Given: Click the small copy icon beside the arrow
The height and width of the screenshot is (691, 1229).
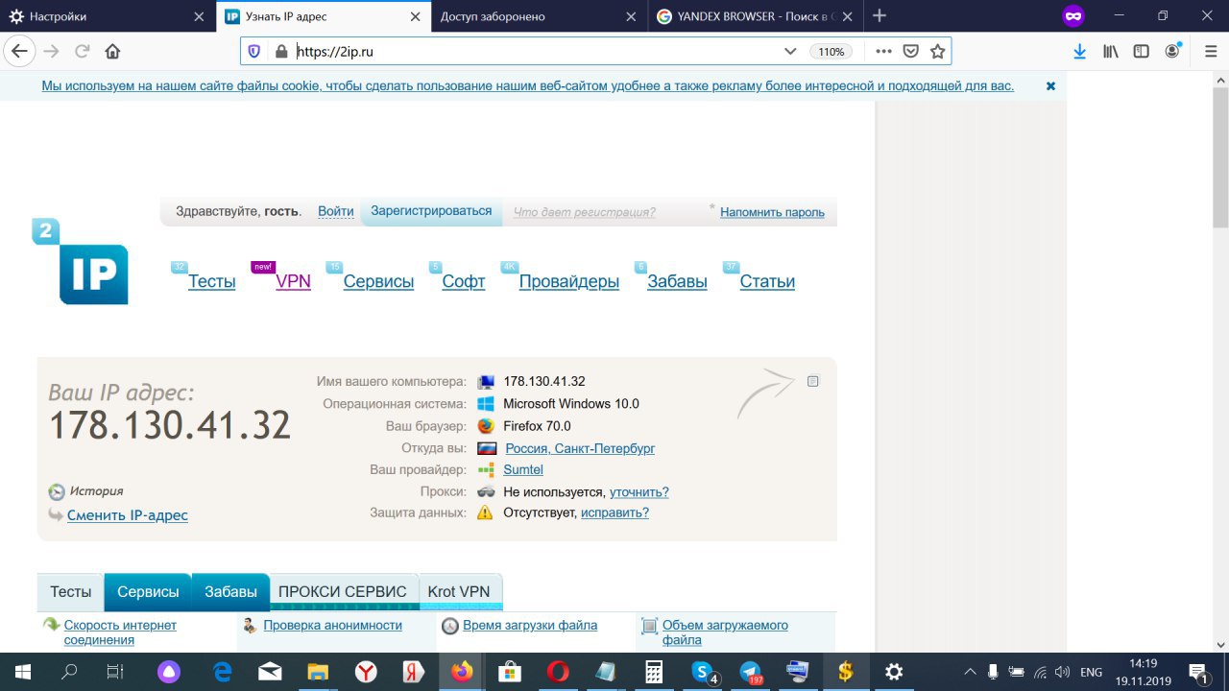Looking at the screenshot, I should pos(813,381).
